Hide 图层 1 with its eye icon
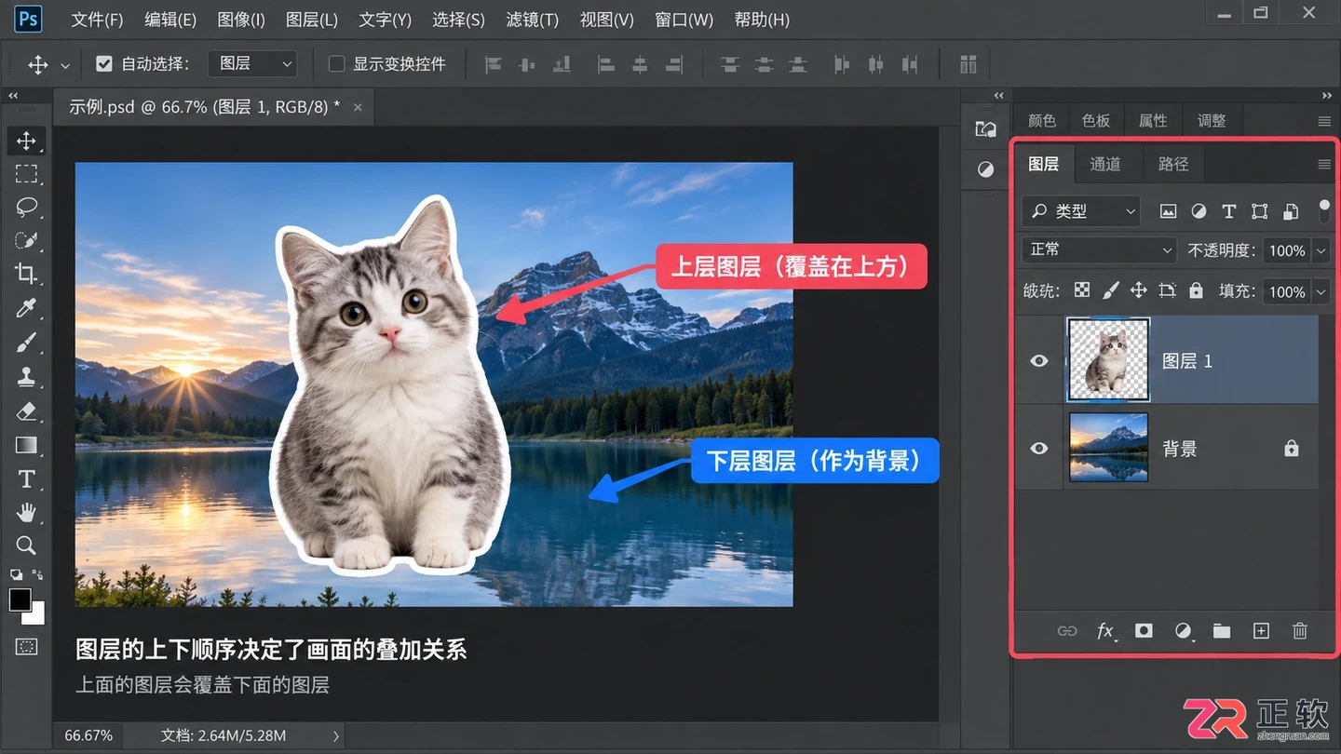The height and width of the screenshot is (754, 1341). [x=1039, y=360]
